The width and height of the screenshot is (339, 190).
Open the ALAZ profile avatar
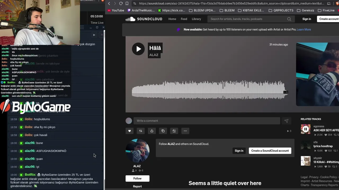137,151
